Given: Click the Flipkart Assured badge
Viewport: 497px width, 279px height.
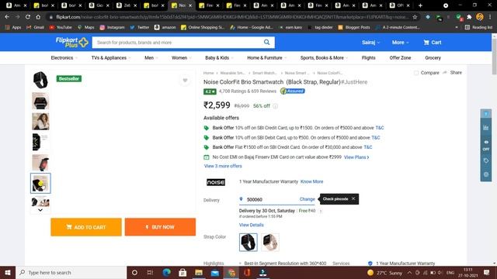Looking at the screenshot, I should click(x=293, y=91).
